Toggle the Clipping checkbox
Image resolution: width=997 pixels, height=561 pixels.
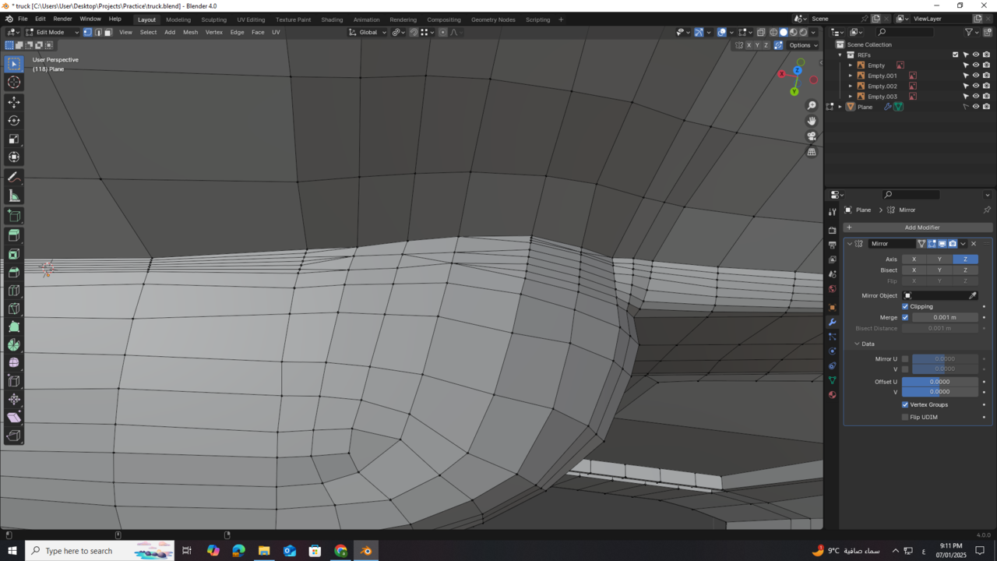pyautogui.click(x=905, y=306)
